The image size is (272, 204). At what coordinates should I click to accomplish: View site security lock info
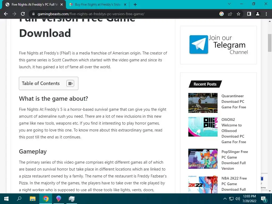pyautogui.click(x=33, y=14)
